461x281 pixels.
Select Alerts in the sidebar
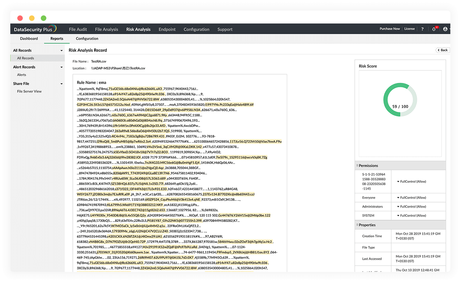pyautogui.click(x=22, y=75)
